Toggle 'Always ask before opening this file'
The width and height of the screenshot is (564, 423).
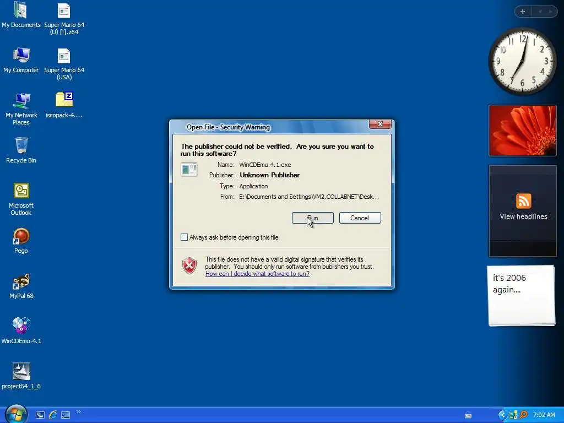tap(184, 237)
